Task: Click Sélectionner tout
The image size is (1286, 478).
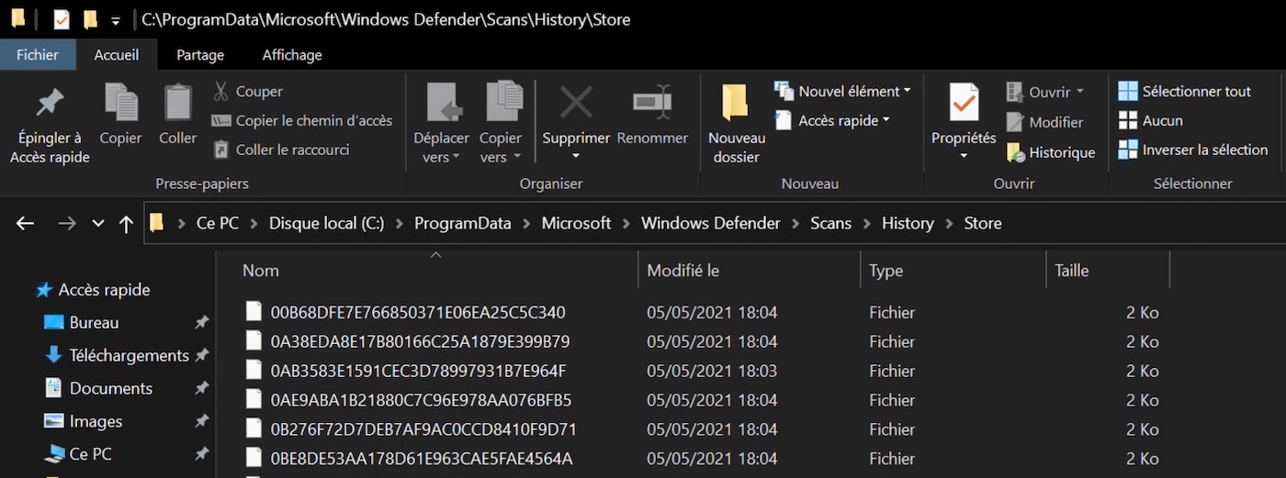Action: click(1185, 91)
